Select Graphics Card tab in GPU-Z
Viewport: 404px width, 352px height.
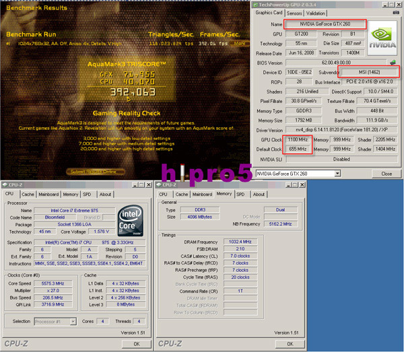coord(269,13)
